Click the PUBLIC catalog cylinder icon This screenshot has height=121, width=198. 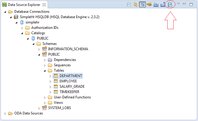(33, 38)
